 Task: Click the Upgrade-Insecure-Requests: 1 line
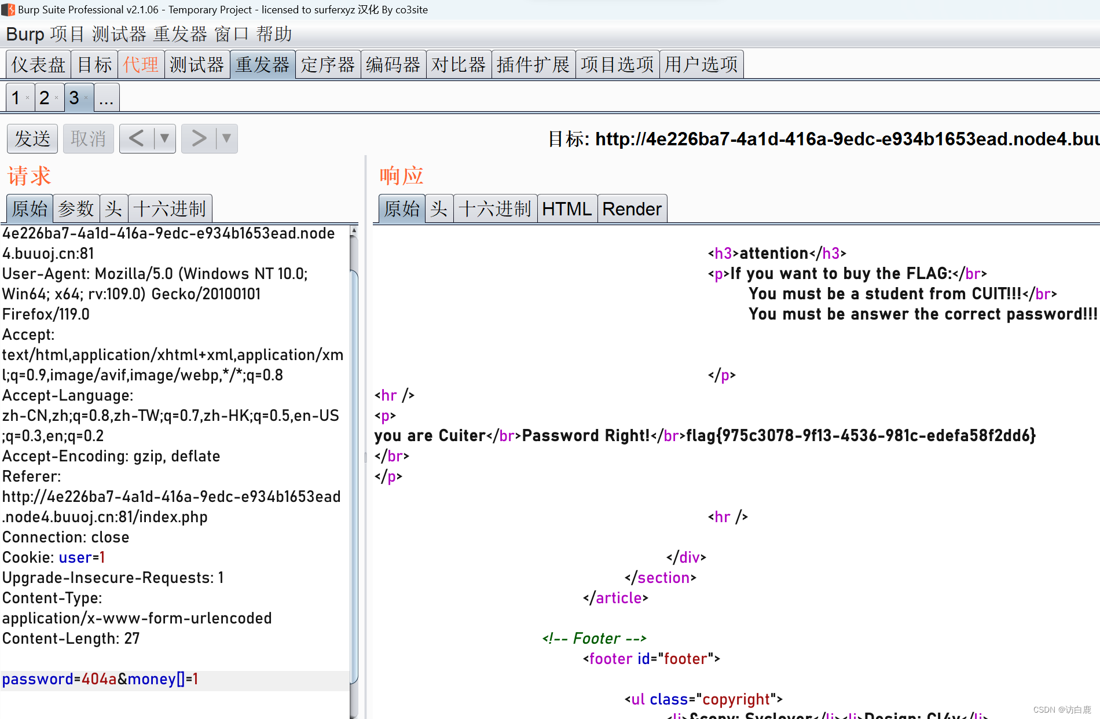(113, 578)
